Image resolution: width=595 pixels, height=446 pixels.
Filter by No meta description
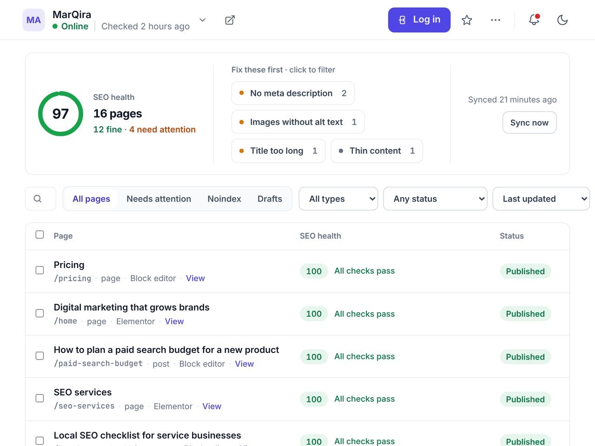coord(293,93)
